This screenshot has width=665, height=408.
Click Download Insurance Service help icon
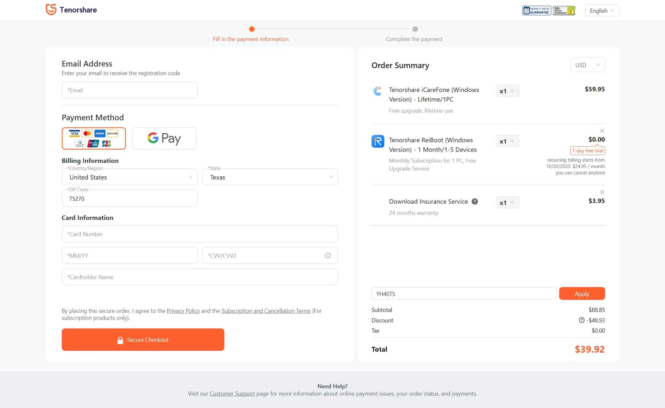[x=474, y=201]
